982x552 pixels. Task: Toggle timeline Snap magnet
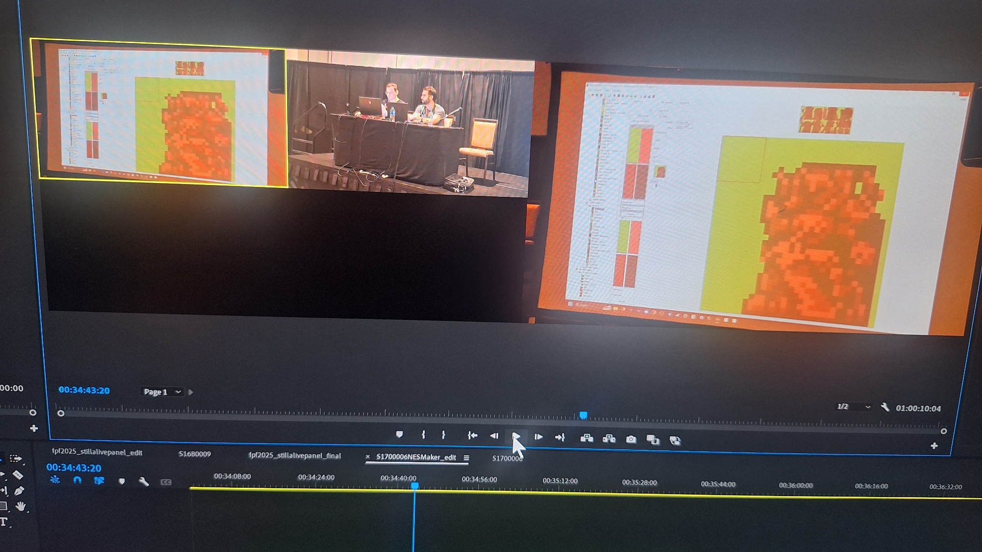77,480
